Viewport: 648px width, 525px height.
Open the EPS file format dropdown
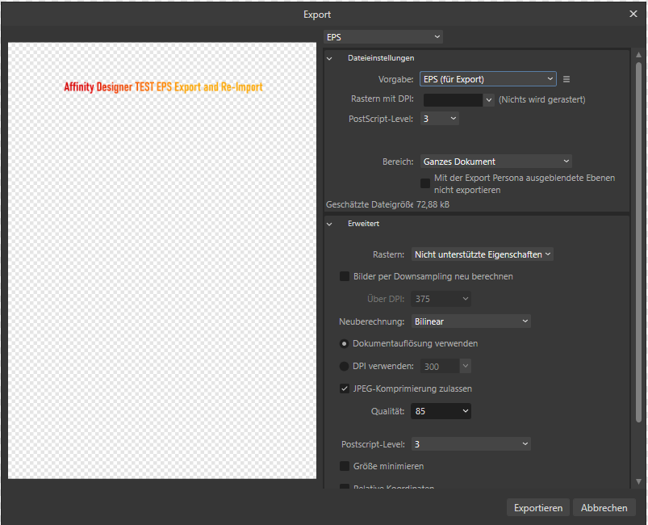point(383,37)
